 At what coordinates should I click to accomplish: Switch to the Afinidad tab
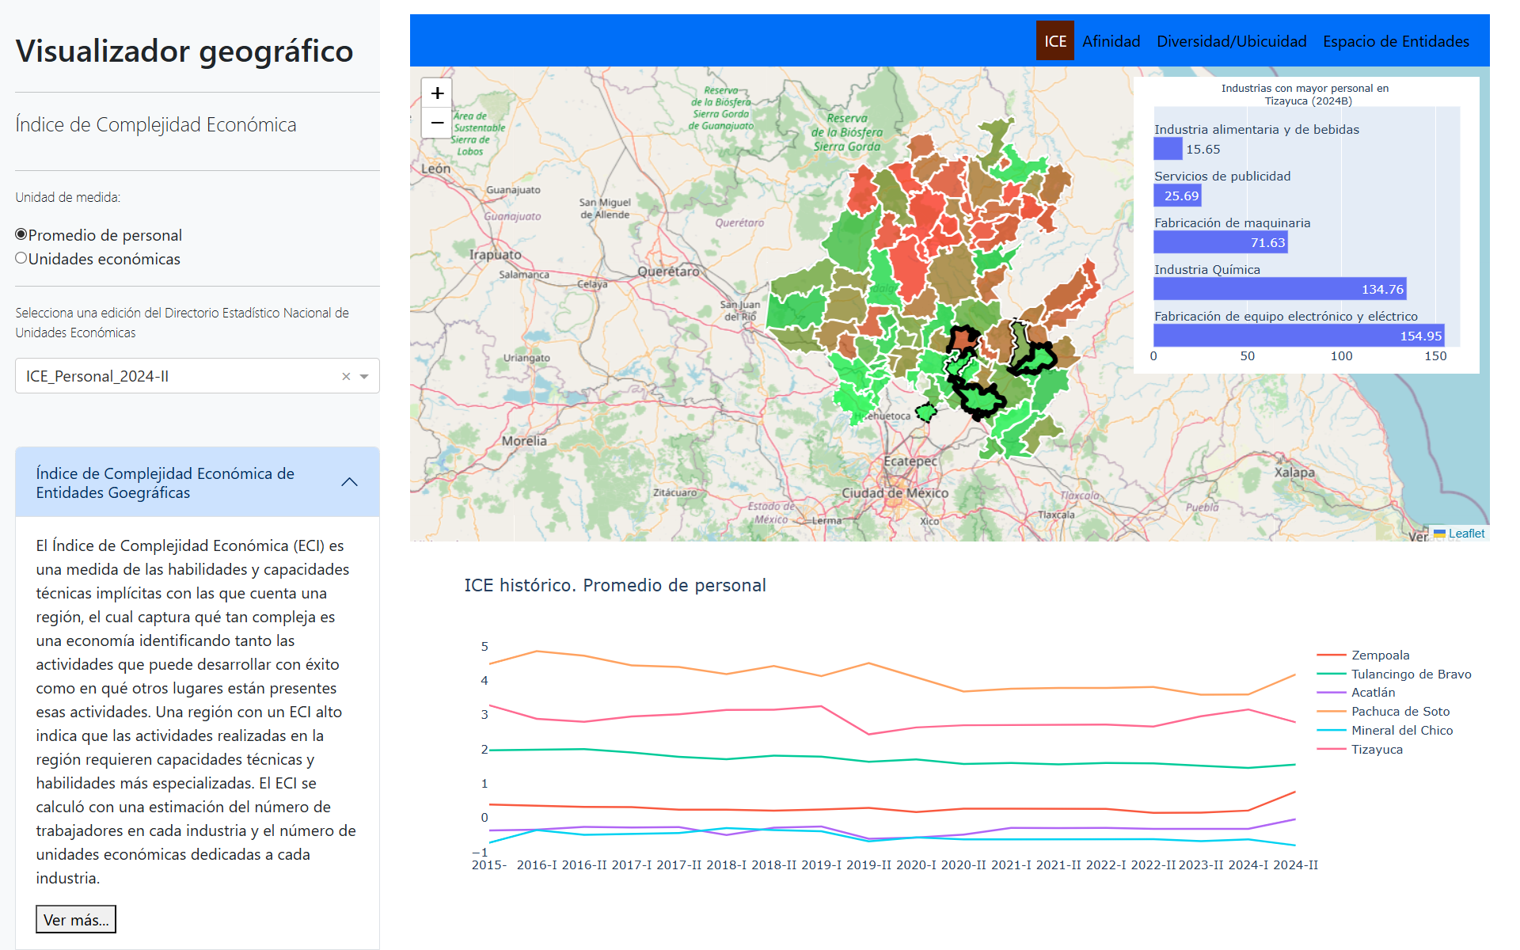[1111, 41]
